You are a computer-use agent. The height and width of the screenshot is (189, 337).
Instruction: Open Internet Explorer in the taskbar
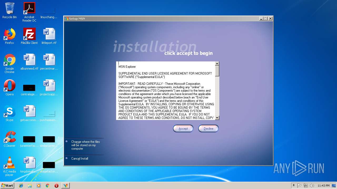(21, 186)
